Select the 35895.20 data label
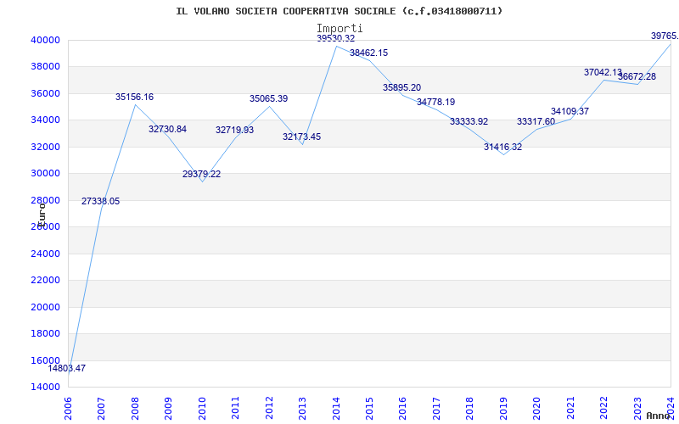Viewport: 679px width, 424px height. pos(401,87)
